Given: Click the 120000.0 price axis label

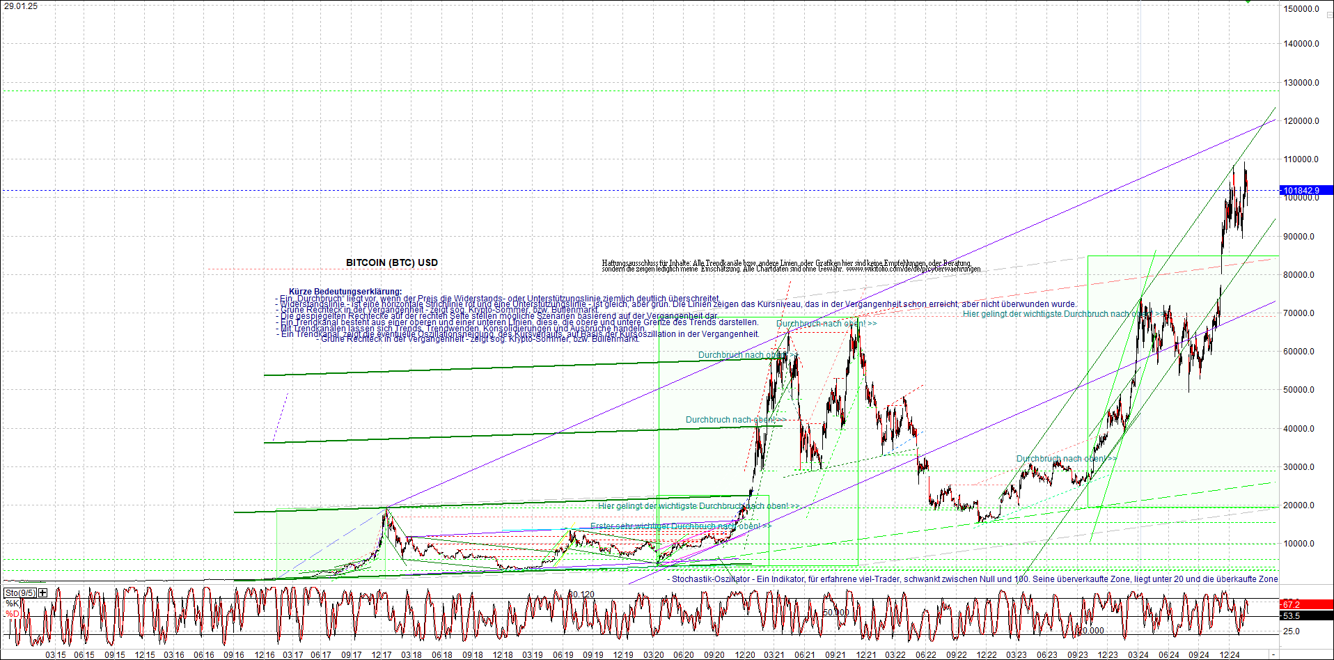Looking at the screenshot, I should (x=1301, y=121).
